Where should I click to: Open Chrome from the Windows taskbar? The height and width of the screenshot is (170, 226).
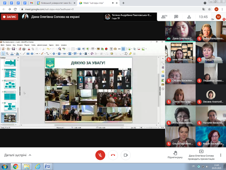pyautogui.click(x=16, y=166)
